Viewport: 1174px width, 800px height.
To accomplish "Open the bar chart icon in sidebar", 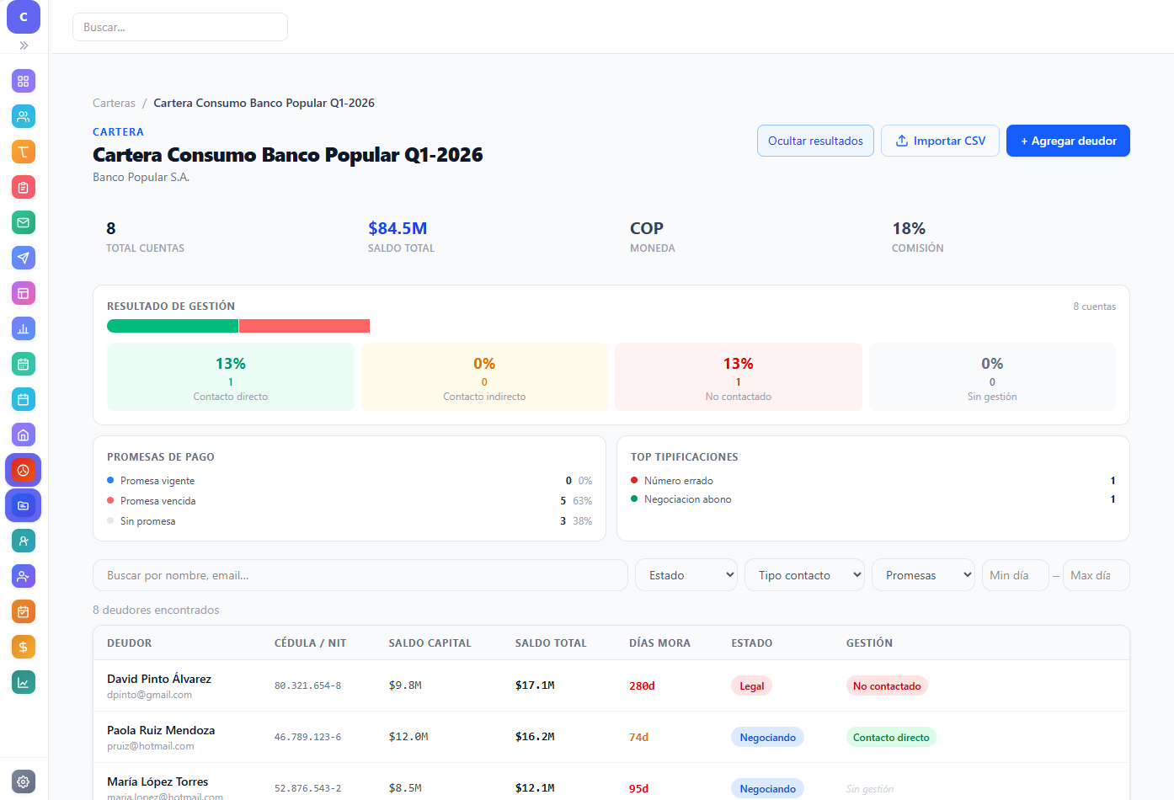I will pos(24,329).
